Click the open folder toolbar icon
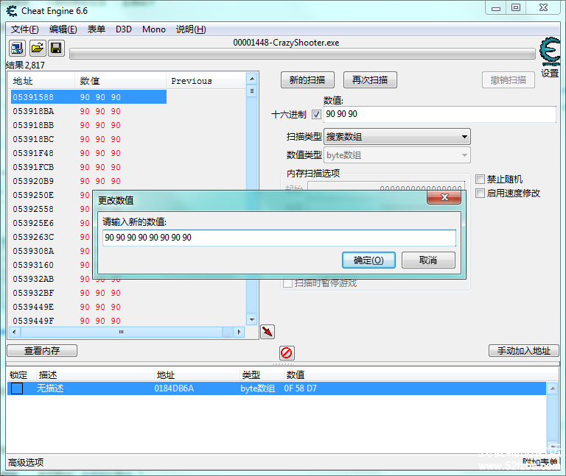Viewport: 566px width, 476px height. pos(37,48)
